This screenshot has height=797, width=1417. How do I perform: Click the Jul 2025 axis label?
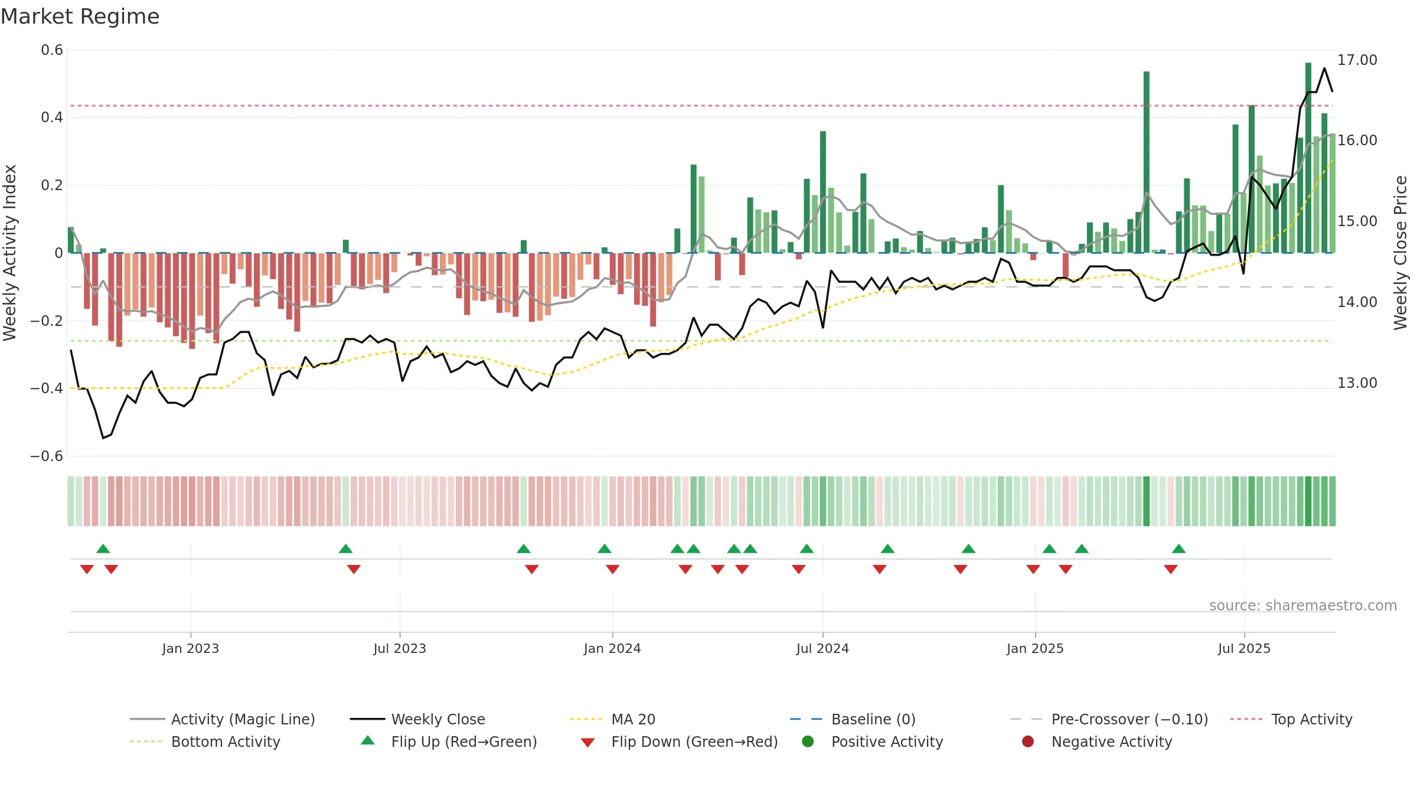tap(1244, 648)
